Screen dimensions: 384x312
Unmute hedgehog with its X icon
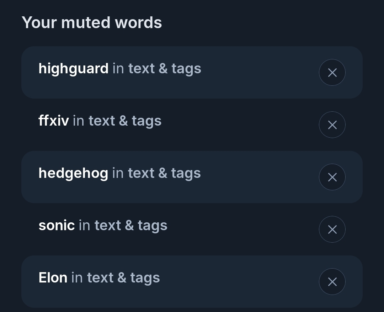coord(332,177)
